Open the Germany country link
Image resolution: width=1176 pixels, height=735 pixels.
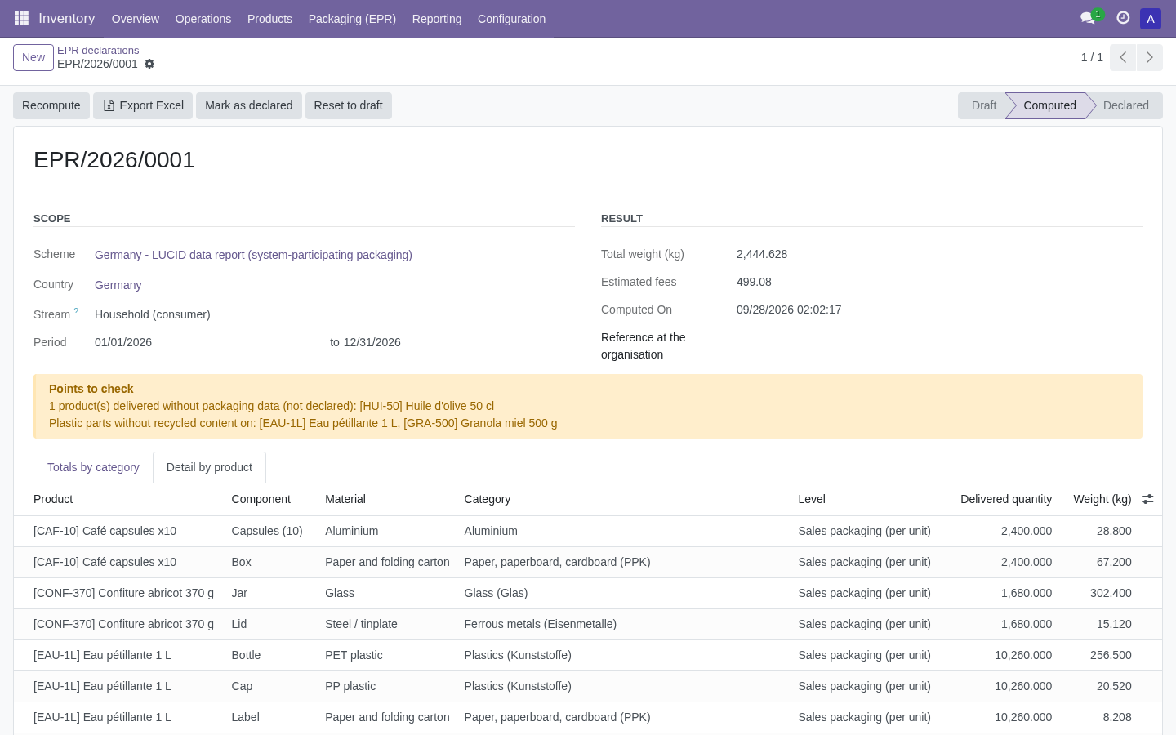pyautogui.click(x=118, y=285)
